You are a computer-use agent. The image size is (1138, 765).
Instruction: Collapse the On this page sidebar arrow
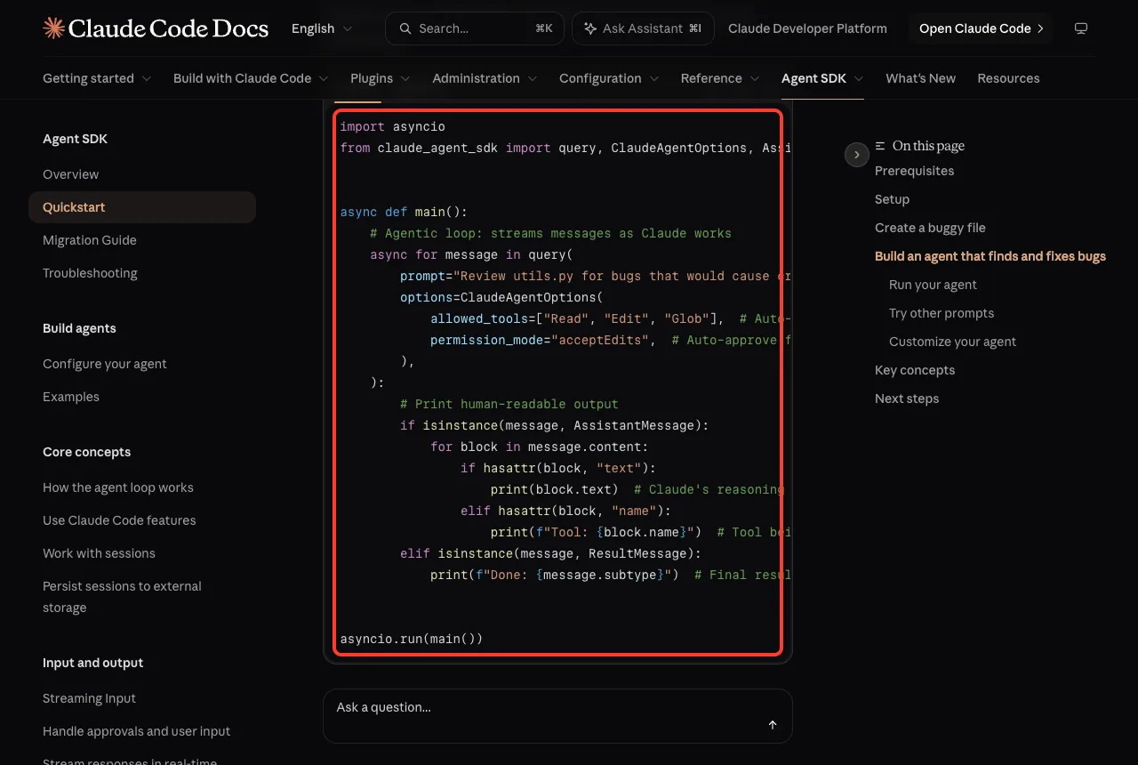click(856, 155)
